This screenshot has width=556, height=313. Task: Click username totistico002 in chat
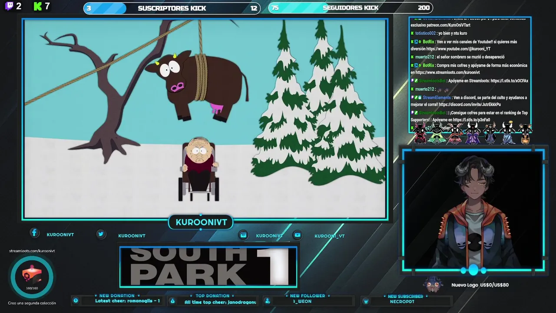click(425, 33)
